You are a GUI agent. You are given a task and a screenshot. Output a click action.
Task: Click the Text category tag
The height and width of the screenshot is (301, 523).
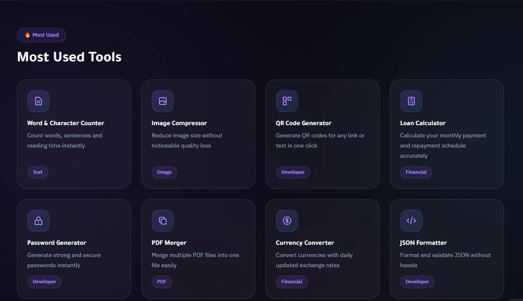(38, 172)
